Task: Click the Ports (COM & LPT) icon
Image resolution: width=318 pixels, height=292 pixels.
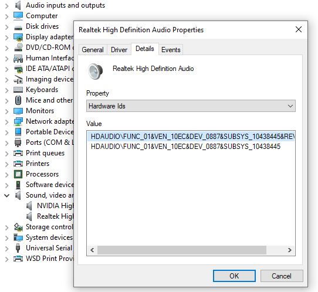Action: tap(18, 142)
